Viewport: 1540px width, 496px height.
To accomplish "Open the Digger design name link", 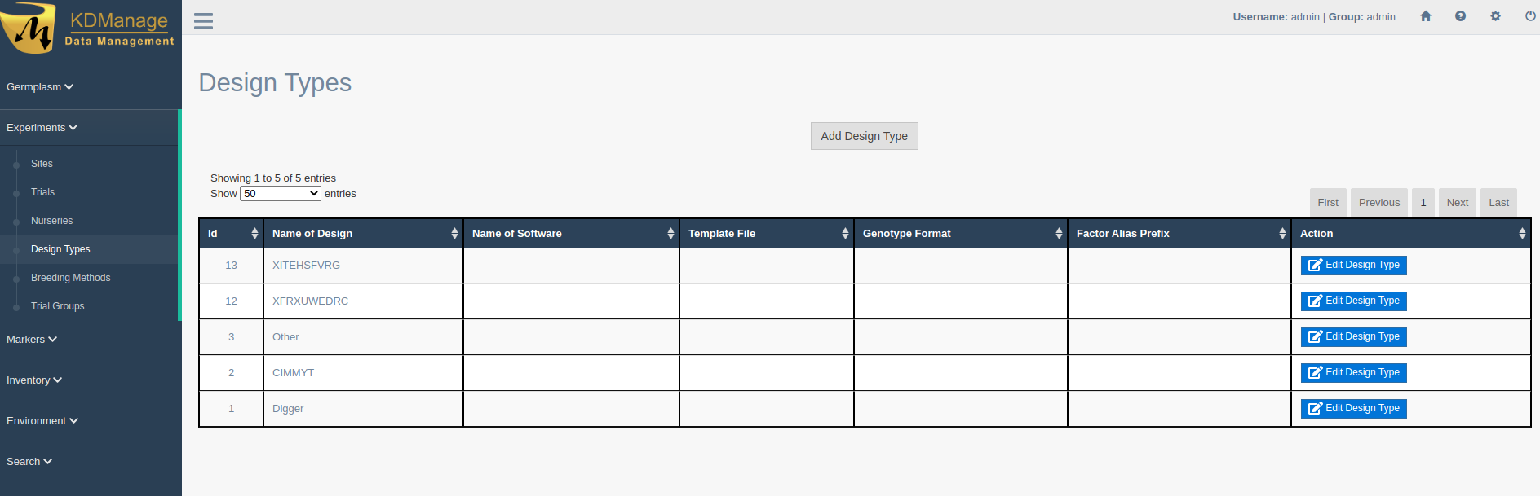I will 288,409.
